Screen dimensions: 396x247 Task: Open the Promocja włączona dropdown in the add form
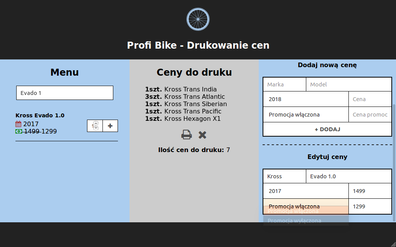click(x=306, y=115)
